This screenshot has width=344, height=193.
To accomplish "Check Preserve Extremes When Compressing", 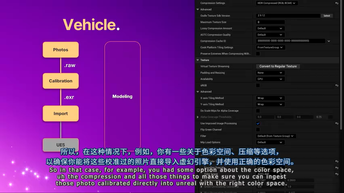I will coord(258,54).
